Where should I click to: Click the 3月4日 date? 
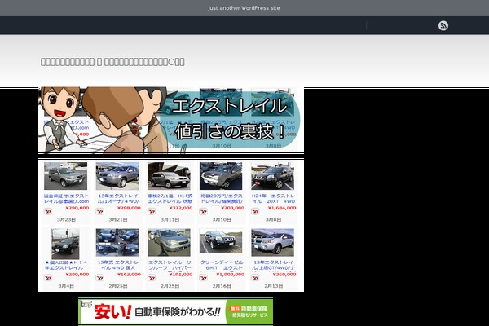[x=66, y=286]
